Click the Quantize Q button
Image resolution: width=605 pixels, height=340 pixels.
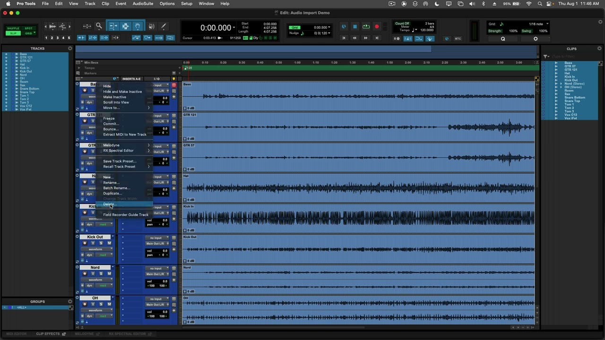click(503, 39)
